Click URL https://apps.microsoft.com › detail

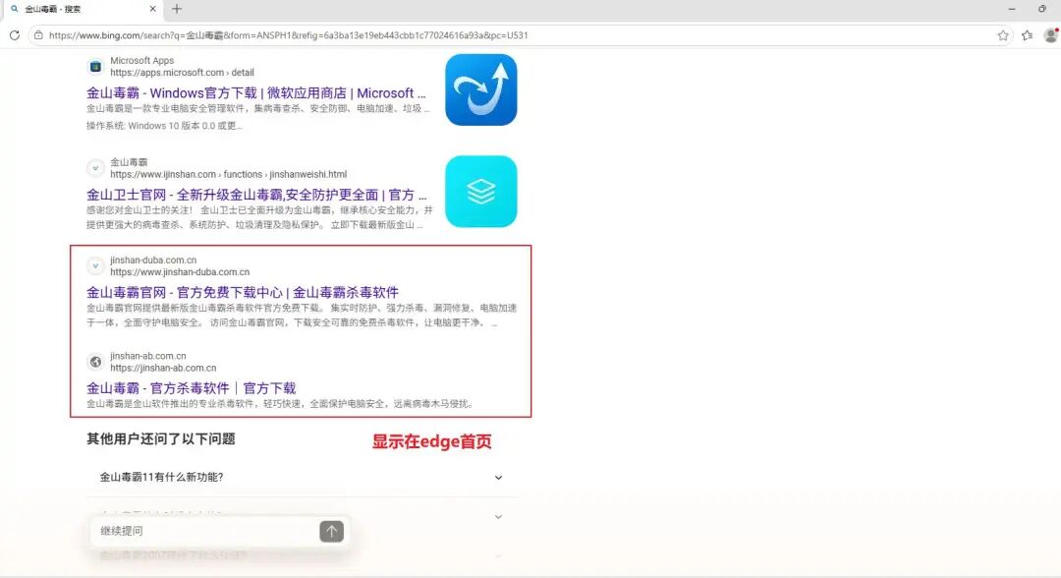coord(182,73)
